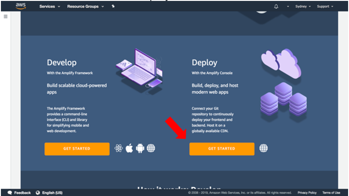Open the Terms of Use link

pyautogui.click(x=331, y=193)
